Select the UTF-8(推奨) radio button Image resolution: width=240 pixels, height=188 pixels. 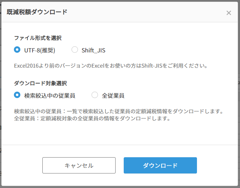(17, 50)
